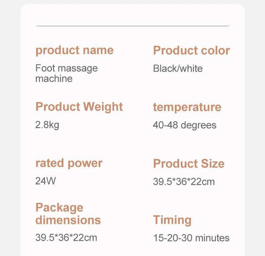Click the 'product name' heading

click(x=74, y=50)
